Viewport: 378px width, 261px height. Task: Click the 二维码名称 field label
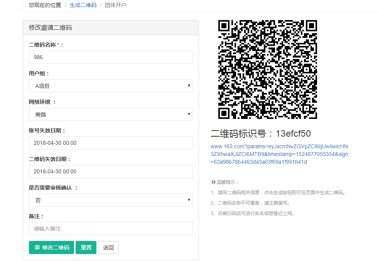[46, 45]
